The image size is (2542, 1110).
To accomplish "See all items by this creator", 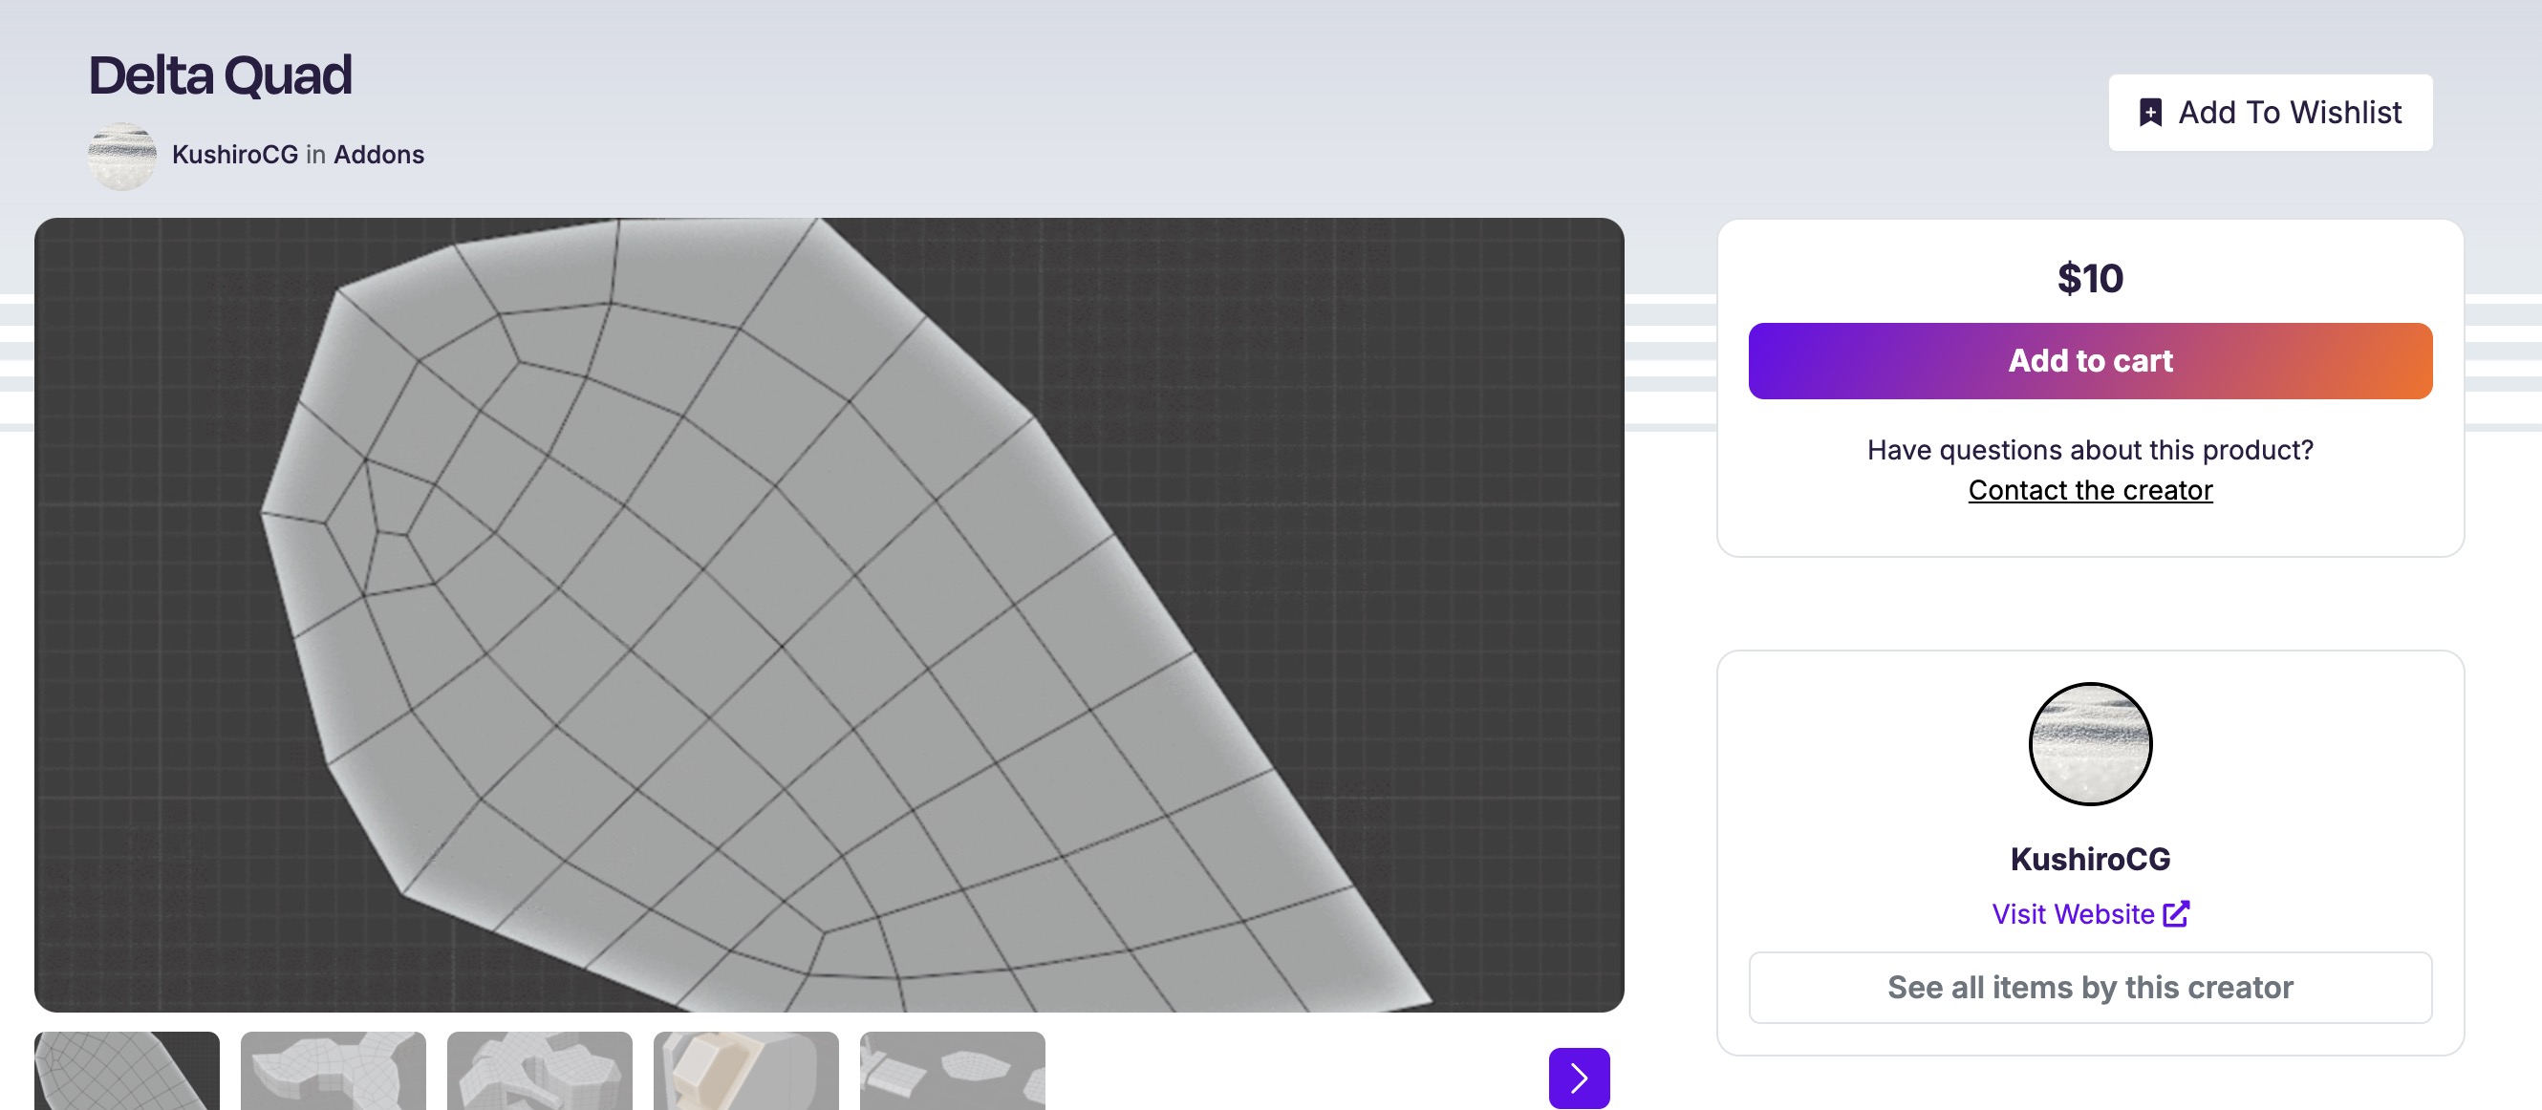I will point(2090,988).
